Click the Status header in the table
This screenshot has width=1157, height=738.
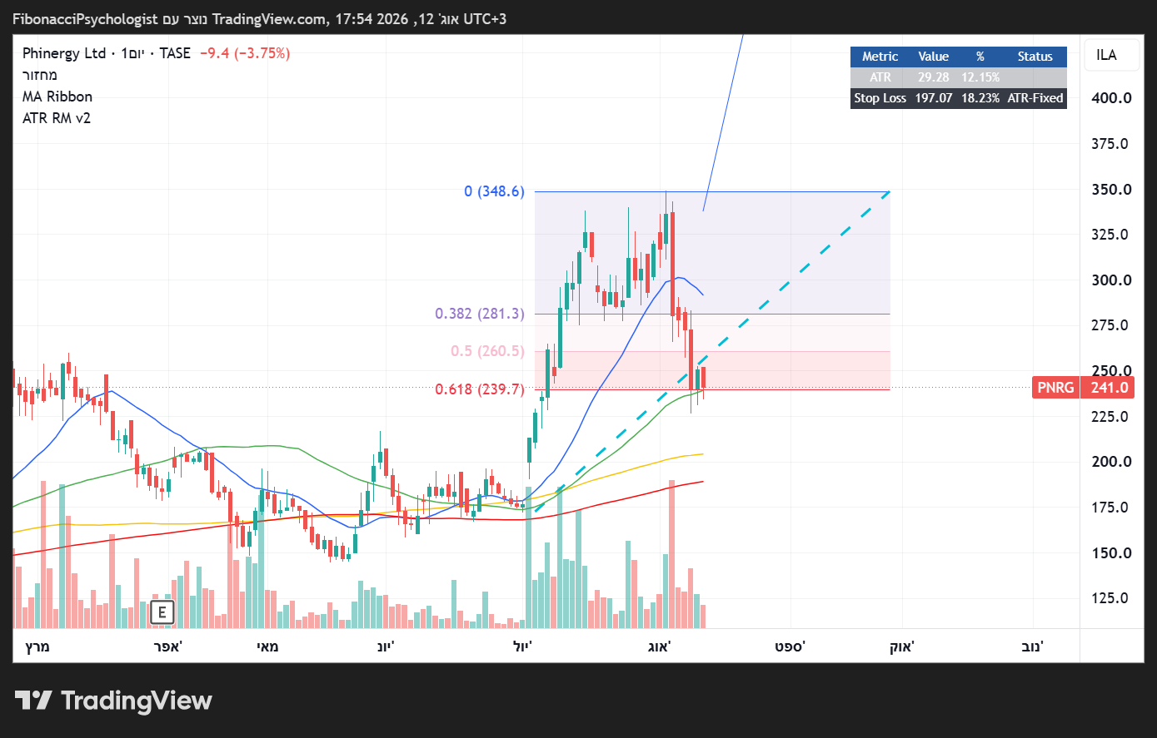tap(1035, 57)
